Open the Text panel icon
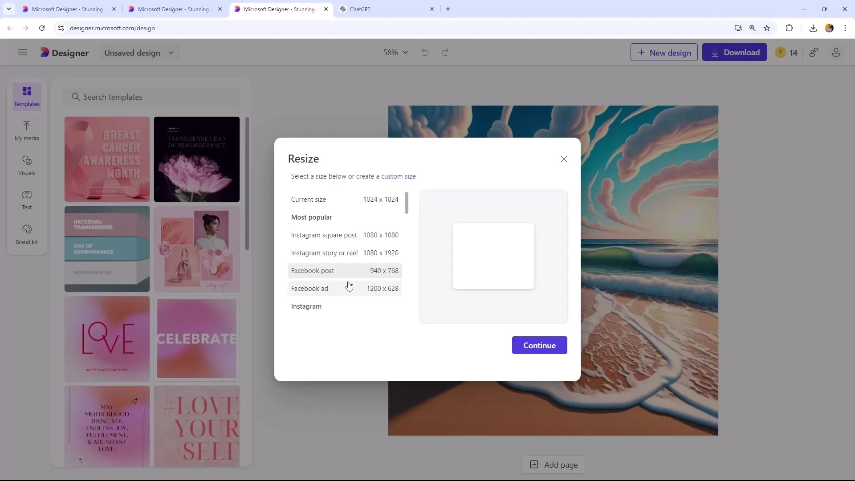855x481 pixels. 27,200
